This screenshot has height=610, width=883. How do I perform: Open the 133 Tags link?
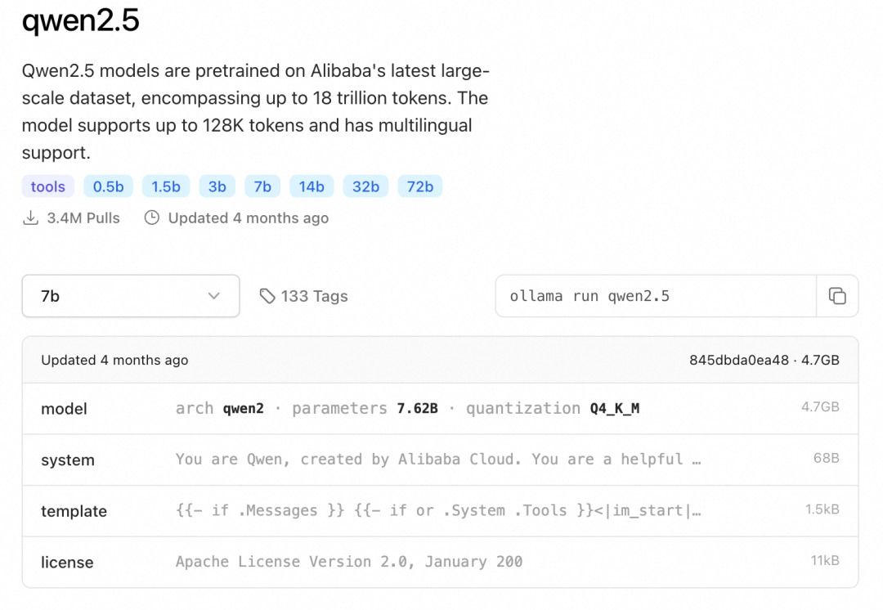[314, 296]
